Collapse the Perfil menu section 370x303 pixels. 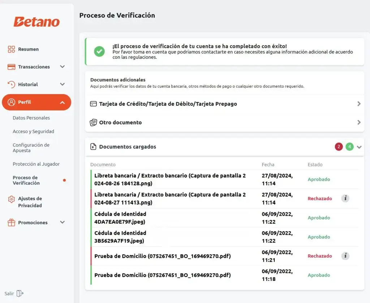tap(62, 103)
